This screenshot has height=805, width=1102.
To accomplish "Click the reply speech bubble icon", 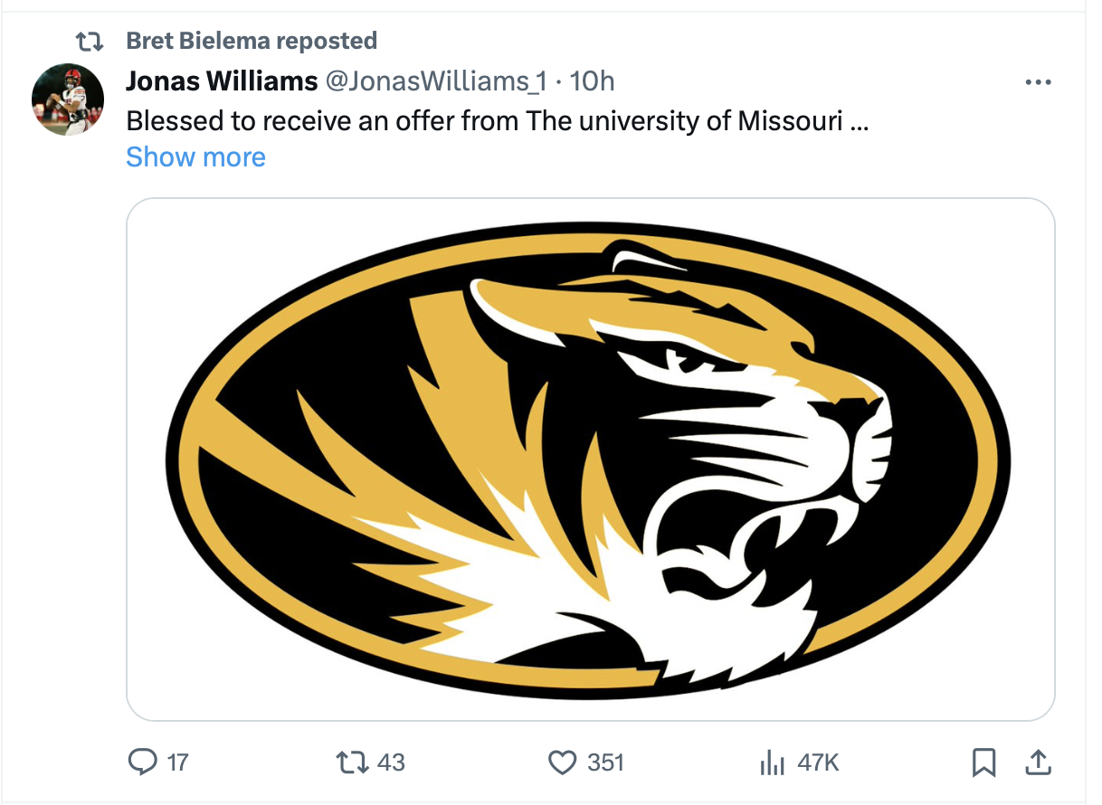I will [x=142, y=762].
